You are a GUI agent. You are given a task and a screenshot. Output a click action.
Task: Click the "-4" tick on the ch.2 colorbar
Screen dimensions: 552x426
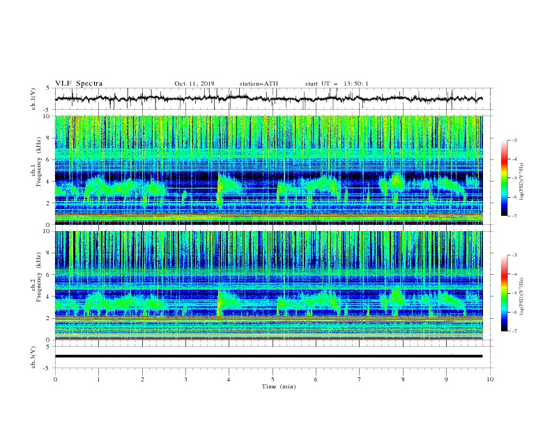point(514,274)
